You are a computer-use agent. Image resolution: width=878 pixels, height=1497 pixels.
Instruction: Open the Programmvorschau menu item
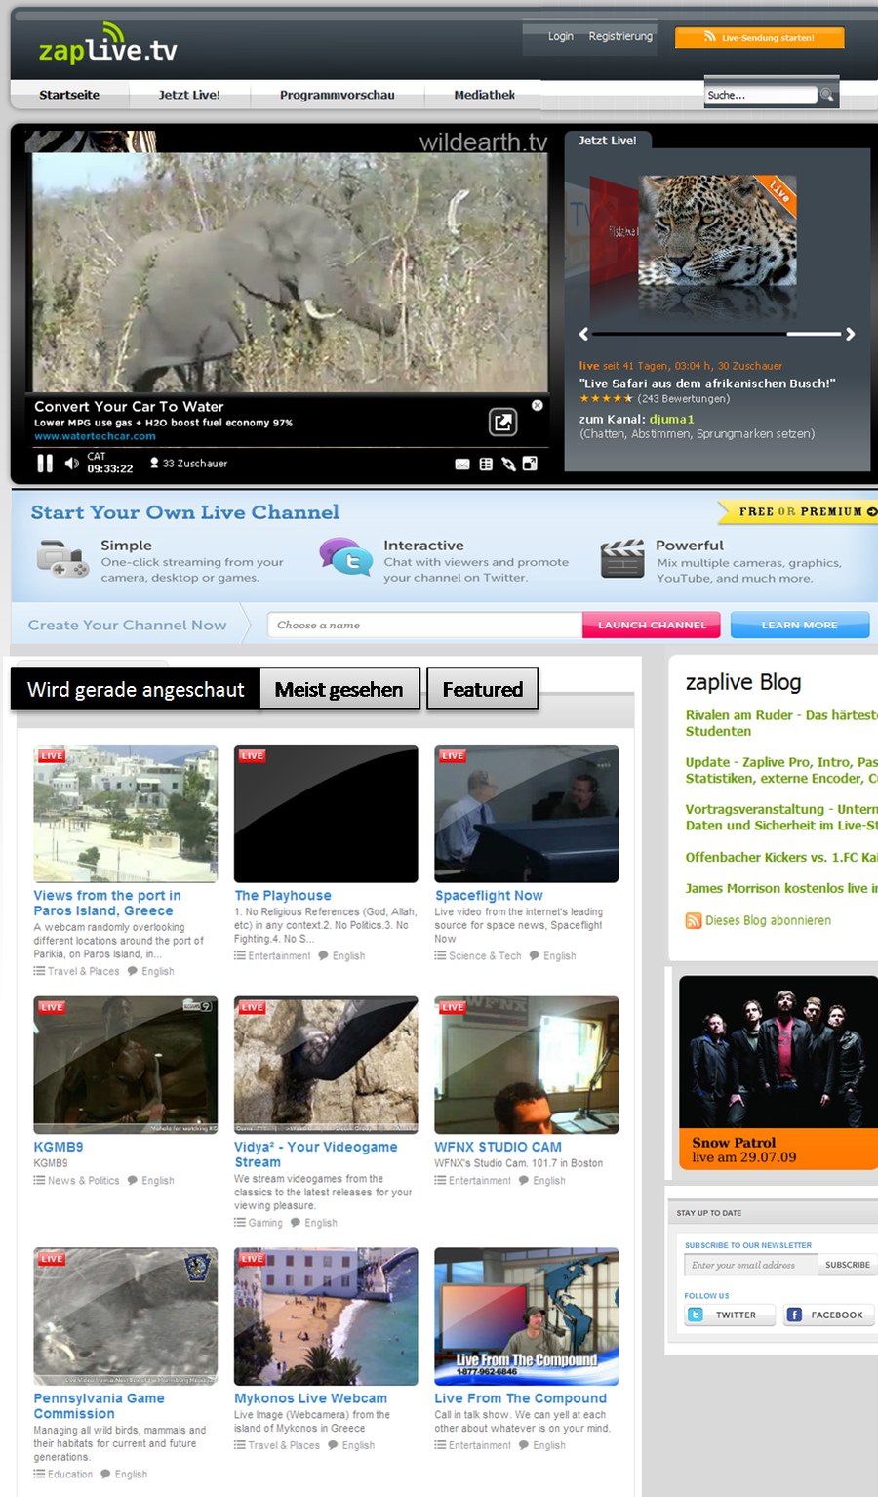click(338, 95)
